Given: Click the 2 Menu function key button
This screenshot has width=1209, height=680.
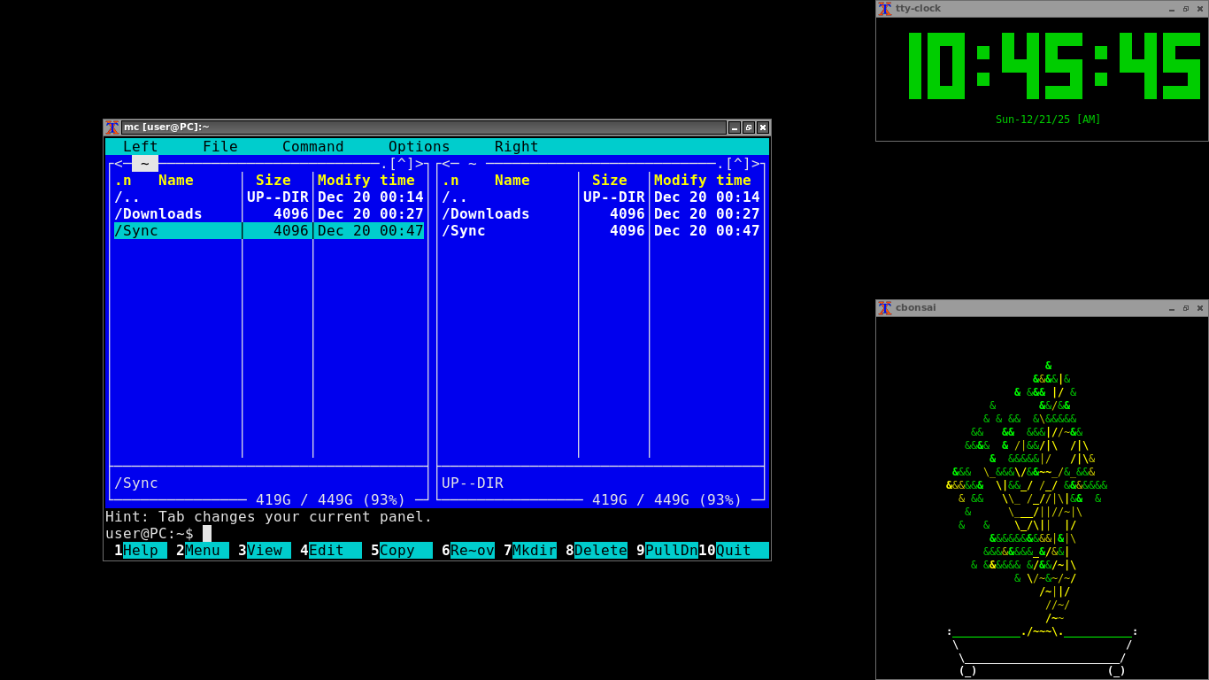Looking at the screenshot, I should [203, 550].
